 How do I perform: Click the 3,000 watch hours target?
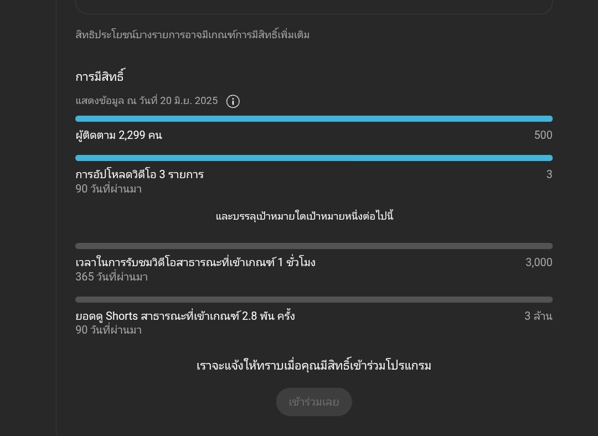[539, 263]
